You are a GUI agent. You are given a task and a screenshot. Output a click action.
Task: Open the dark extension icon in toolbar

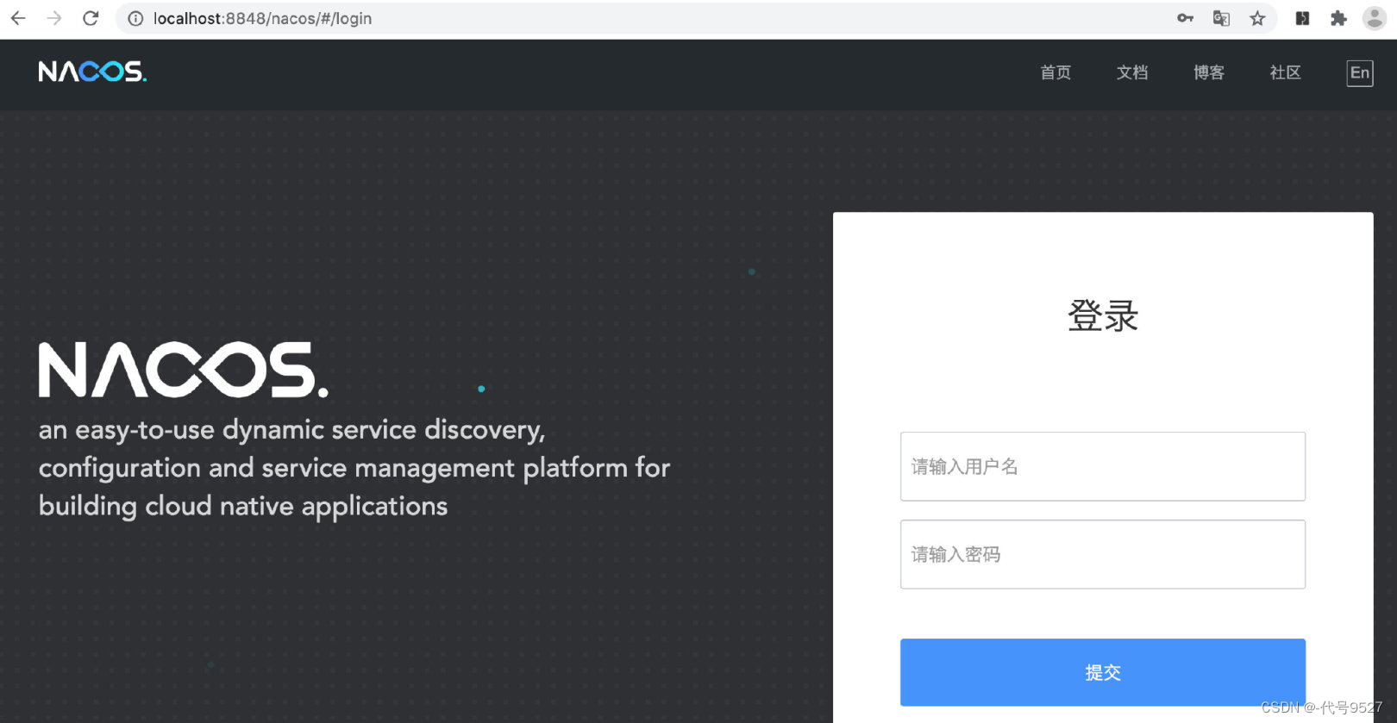1302,18
